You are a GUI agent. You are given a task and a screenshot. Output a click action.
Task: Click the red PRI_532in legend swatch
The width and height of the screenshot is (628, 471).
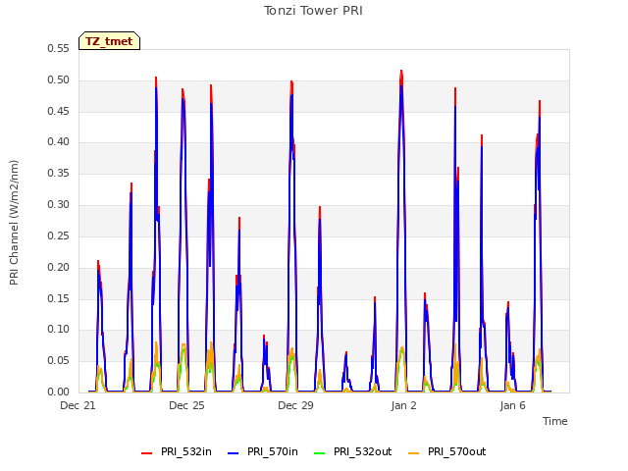point(146,453)
